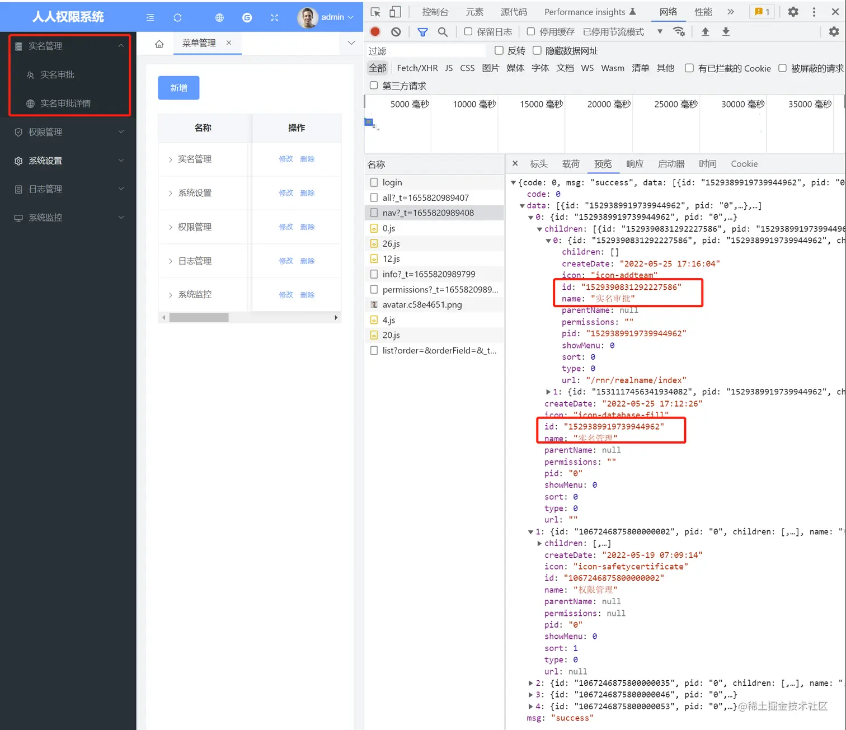The width and height of the screenshot is (846, 730).
Task: Click the admin avatar picture
Action: pos(307,17)
